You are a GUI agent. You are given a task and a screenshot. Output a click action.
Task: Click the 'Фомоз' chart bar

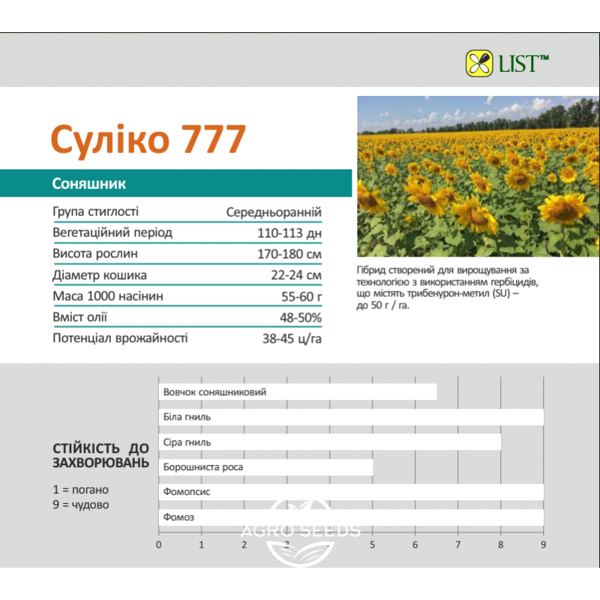tap(351, 517)
